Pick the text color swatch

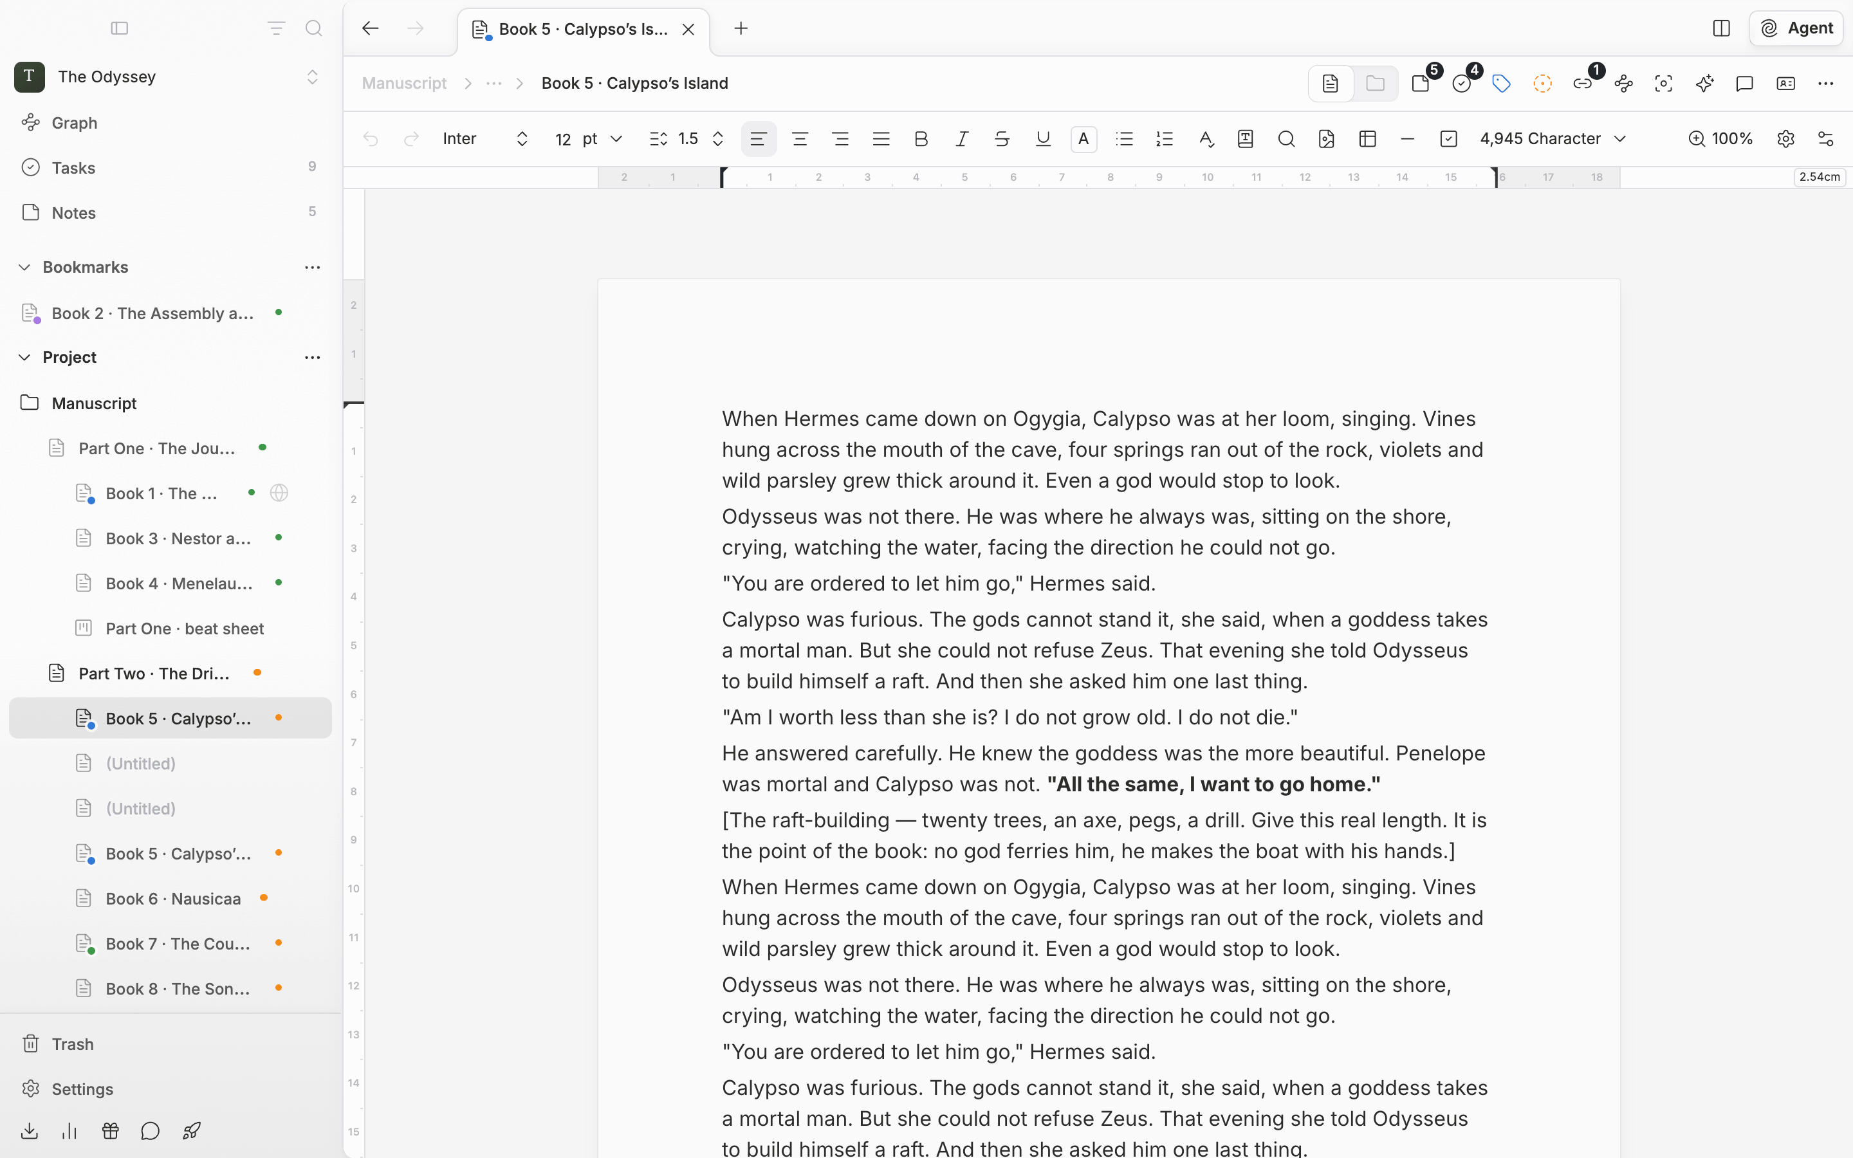point(1083,138)
